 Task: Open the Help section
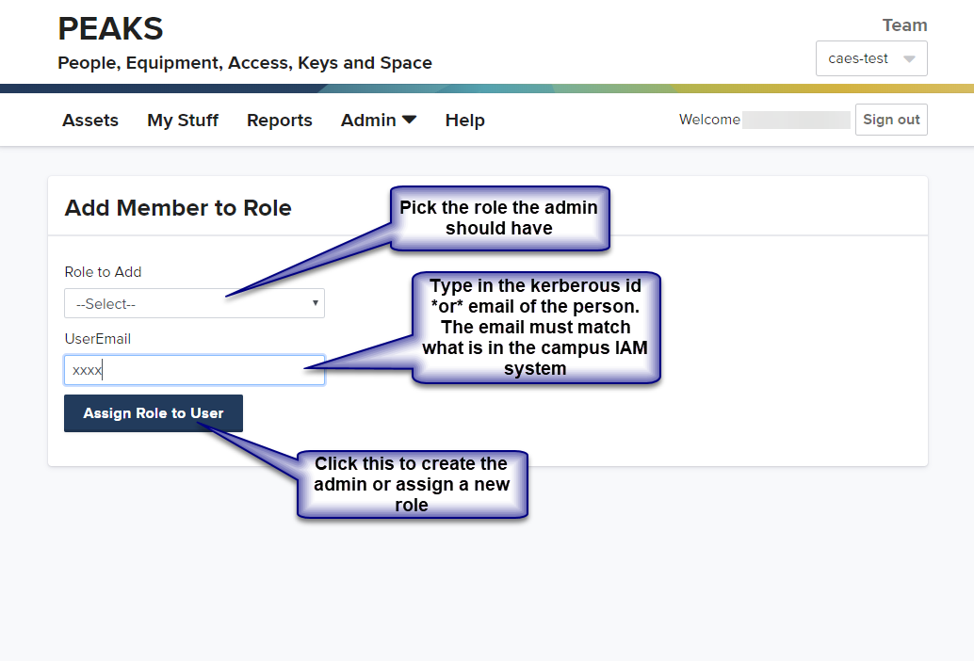pos(464,120)
